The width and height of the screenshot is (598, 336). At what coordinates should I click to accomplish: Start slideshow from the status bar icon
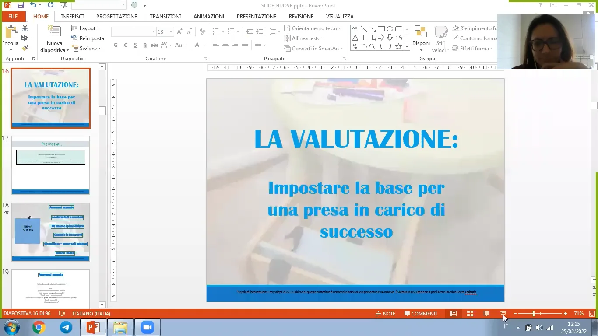click(503, 314)
